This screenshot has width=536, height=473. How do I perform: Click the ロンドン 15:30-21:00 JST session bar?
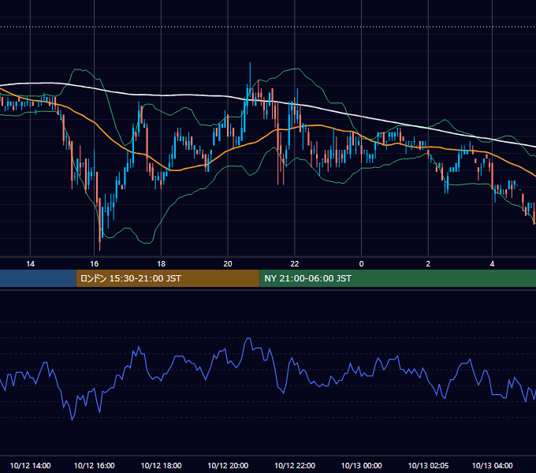[x=168, y=278]
